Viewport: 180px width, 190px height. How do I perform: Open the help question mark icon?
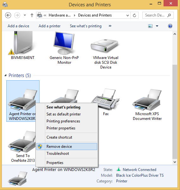(170, 26)
